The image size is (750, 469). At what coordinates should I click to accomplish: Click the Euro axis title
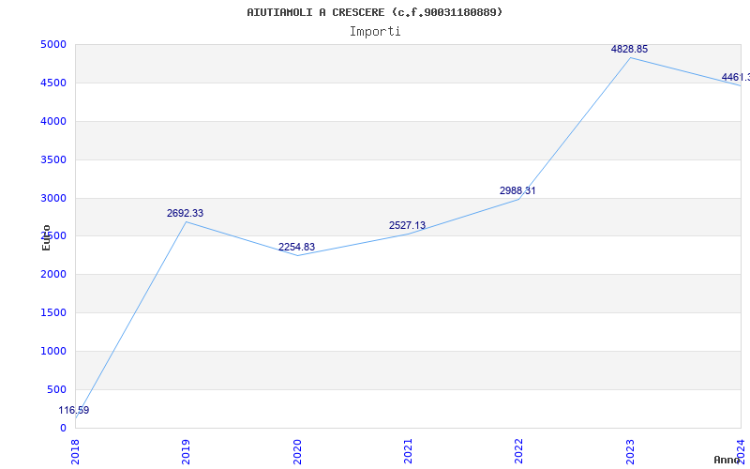tap(46, 237)
